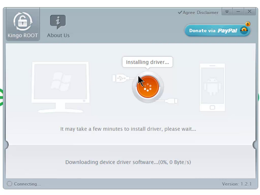Image resolution: width=260 pixels, height=195 pixels.
Task: Expand the right edge panel handle
Action: pos(255,144)
